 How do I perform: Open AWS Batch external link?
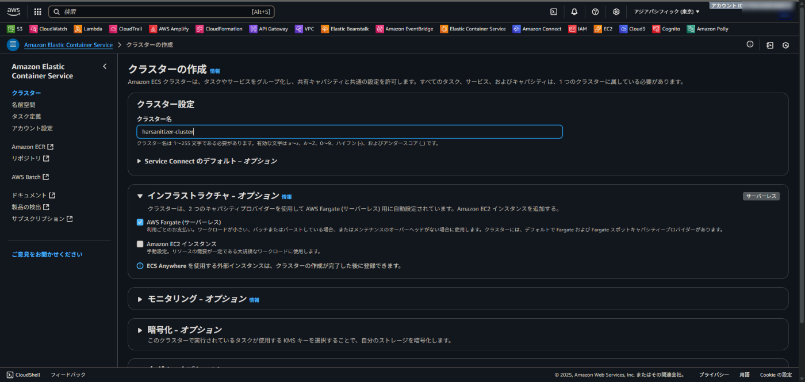click(30, 177)
